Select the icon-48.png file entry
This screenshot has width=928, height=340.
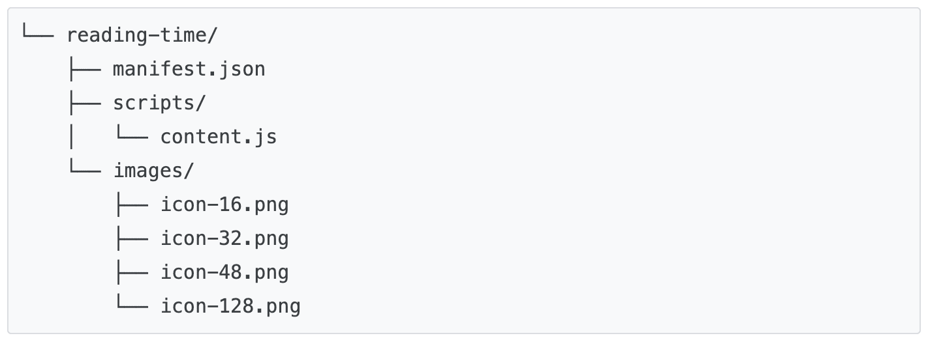coord(224,272)
